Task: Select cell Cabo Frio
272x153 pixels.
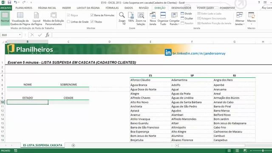Action: [x=234, y=127]
